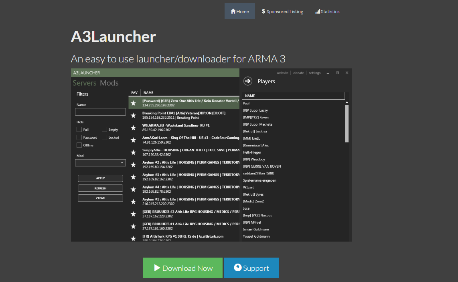The width and height of the screenshot is (458, 282).
Task: Select player "saddam279km [GBB]"
Action: [x=259, y=173]
